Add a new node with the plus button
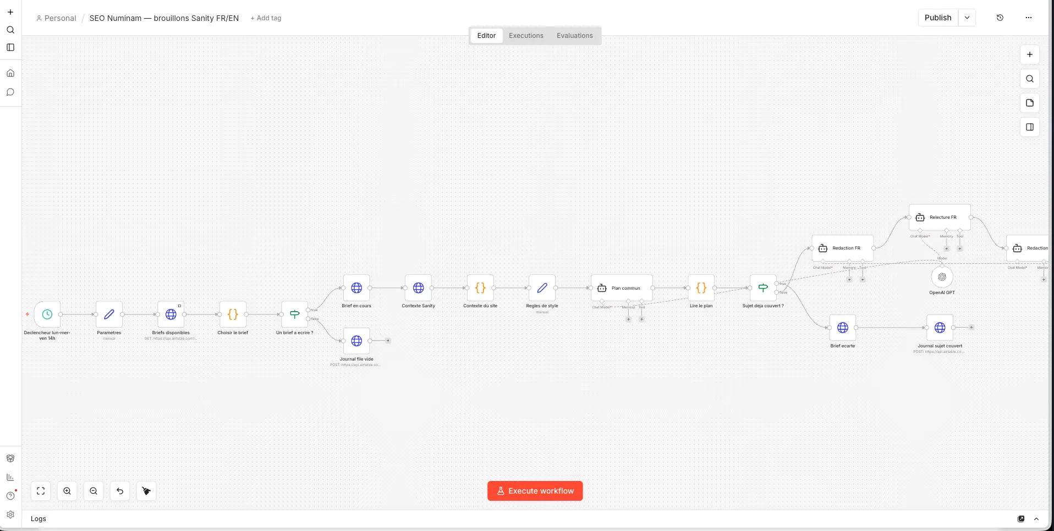Image resolution: width=1054 pixels, height=531 pixels. [1030, 54]
